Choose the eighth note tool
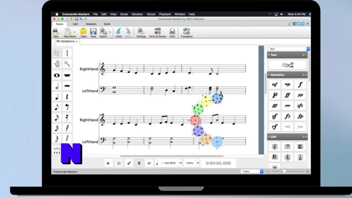Screen dimensions: 352x198 click(x=57, y=107)
